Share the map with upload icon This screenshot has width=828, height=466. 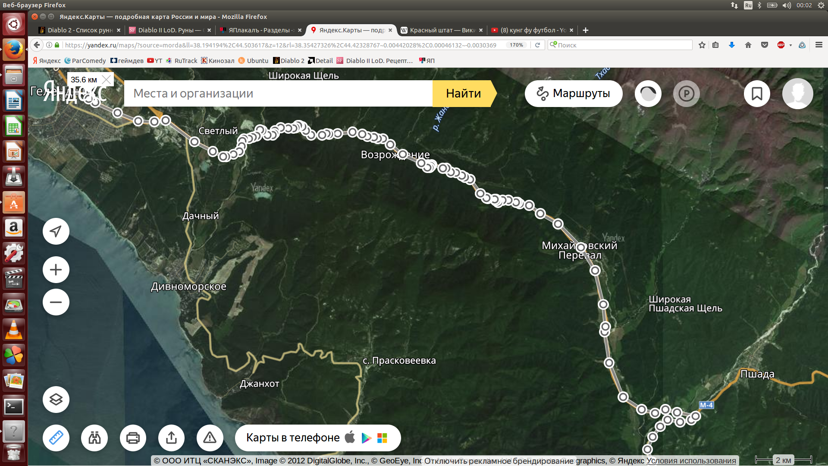pos(171,438)
